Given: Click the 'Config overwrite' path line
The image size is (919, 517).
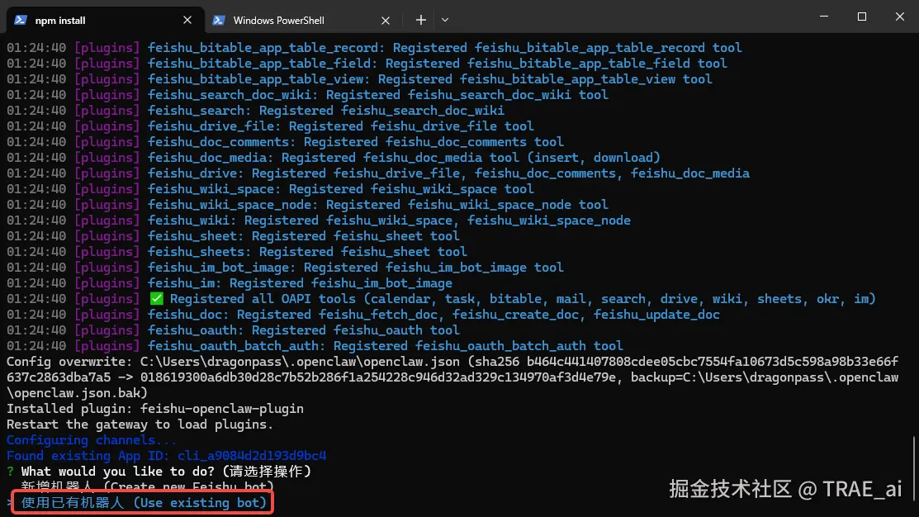Looking at the screenshot, I should 452,377.
